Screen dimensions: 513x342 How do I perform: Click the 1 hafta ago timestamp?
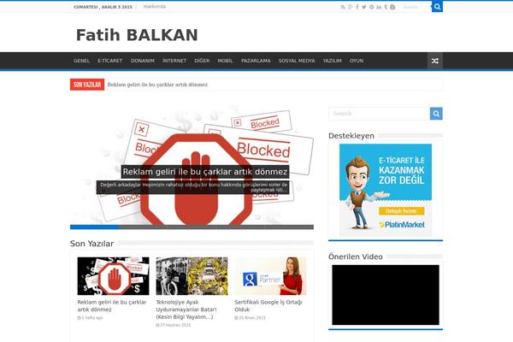point(92,317)
